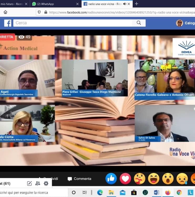Click the Facebook search magnifier button
Screen dimensions: 195x197
(139, 23)
